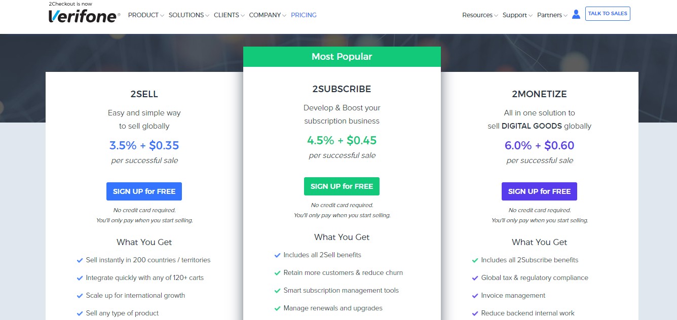Viewport: 677px width, 320px height.
Task: Open the COMPANY menu
Action: point(268,15)
